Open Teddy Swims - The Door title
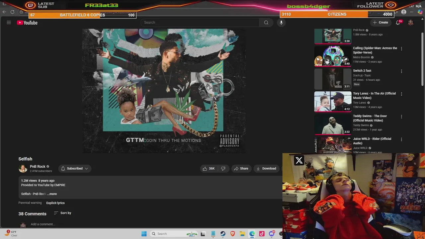Image resolution: width=425 pixels, height=239 pixels. pyautogui.click(x=370, y=118)
